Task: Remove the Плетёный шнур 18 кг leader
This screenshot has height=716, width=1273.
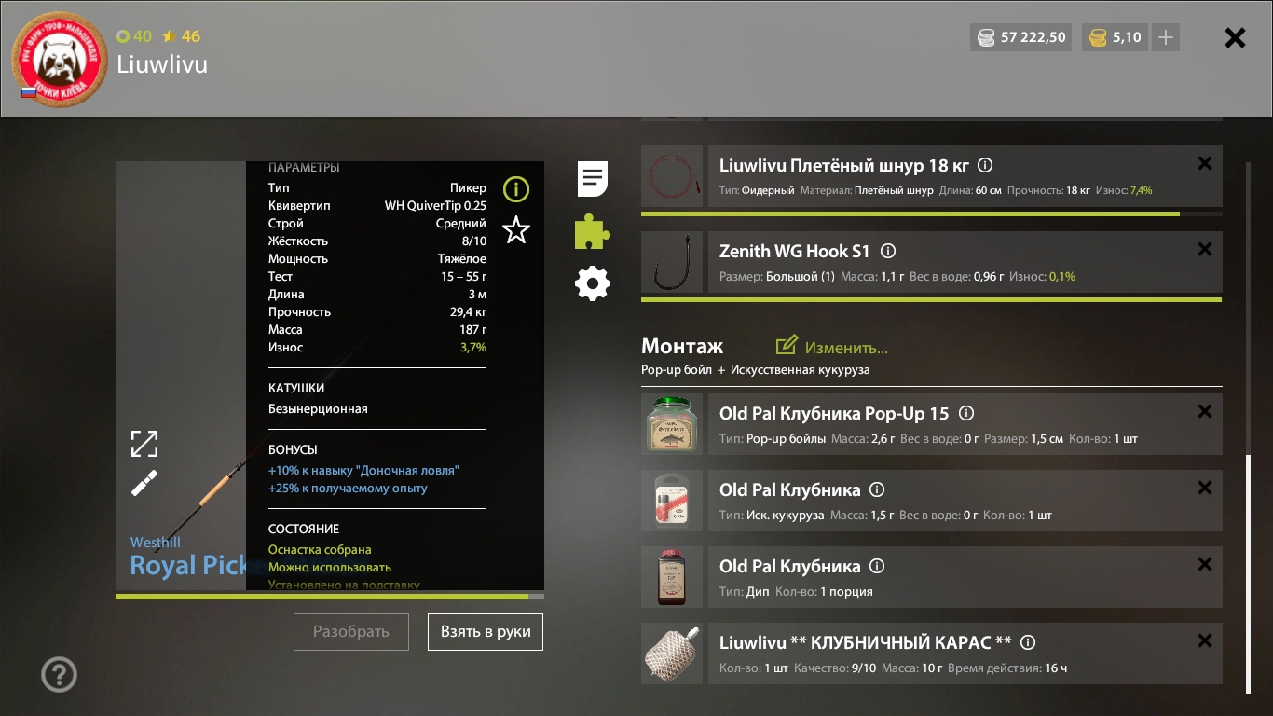Action: point(1204,163)
